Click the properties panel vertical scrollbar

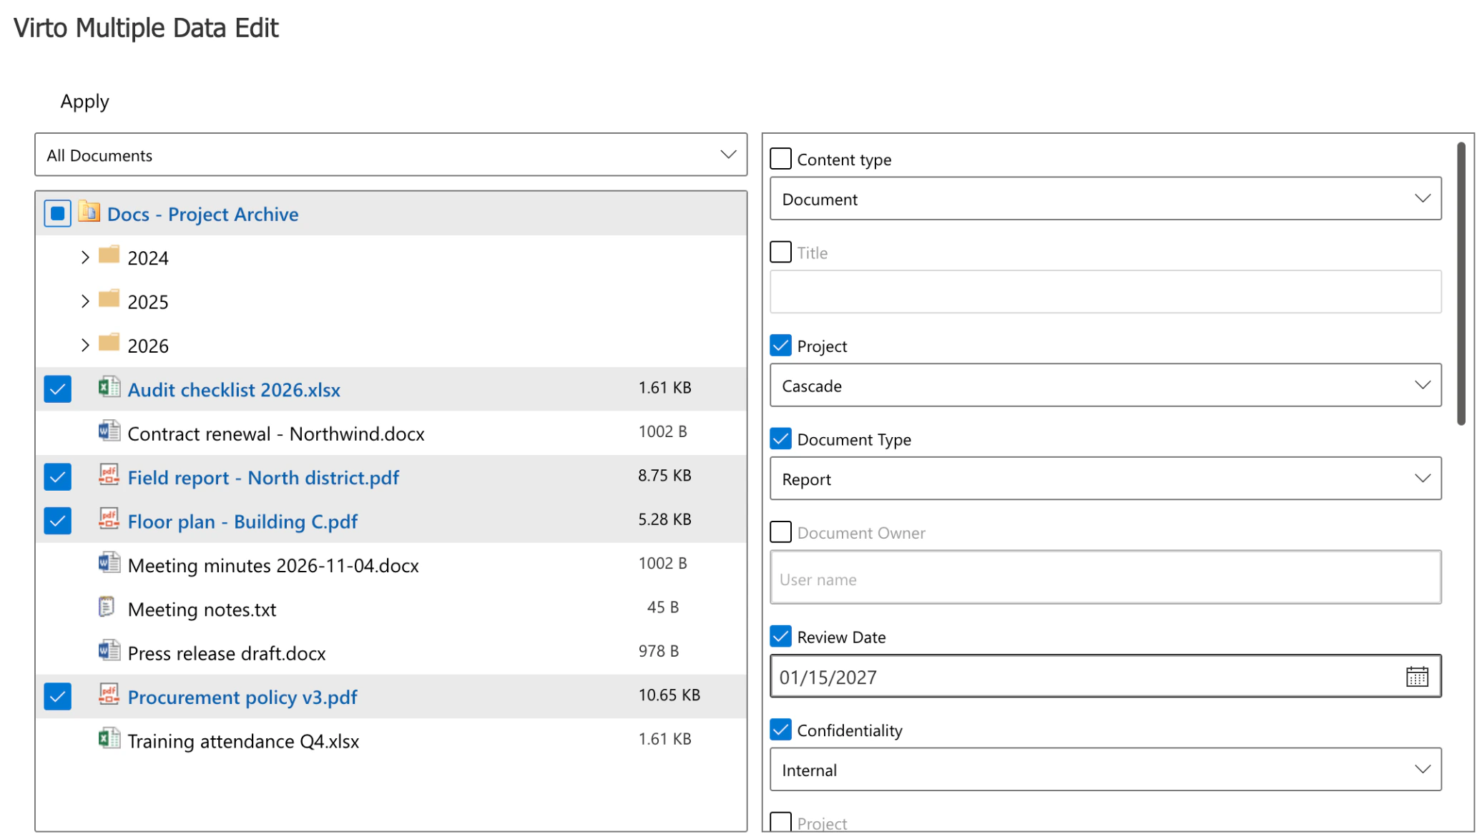coord(1461,284)
